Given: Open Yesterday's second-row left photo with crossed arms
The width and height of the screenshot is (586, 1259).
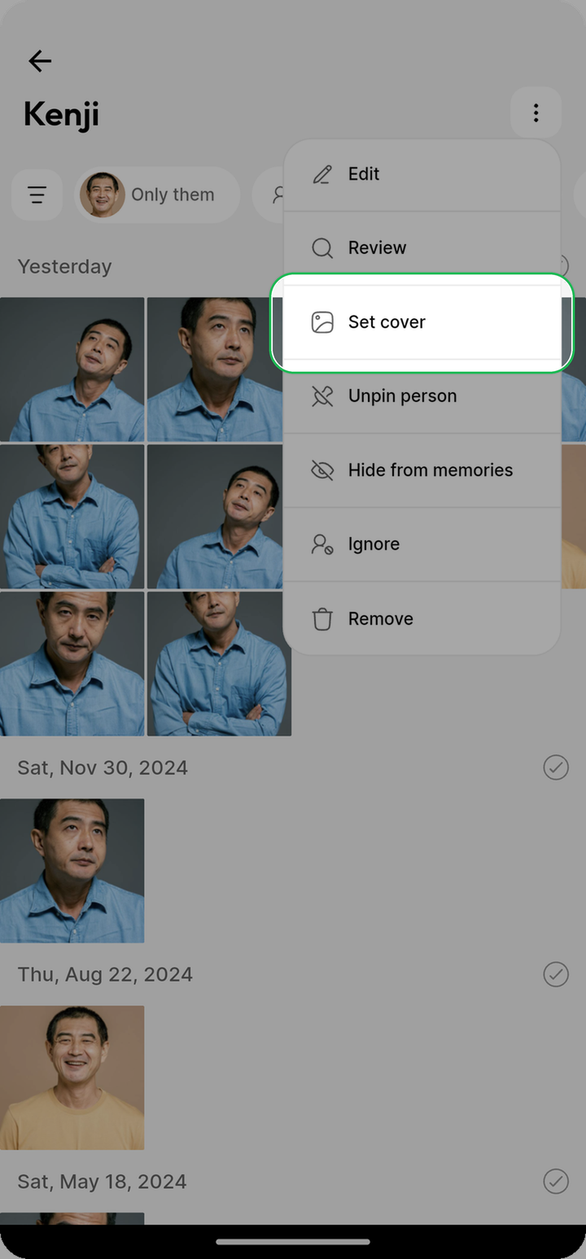Looking at the screenshot, I should pyautogui.click(x=72, y=517).
